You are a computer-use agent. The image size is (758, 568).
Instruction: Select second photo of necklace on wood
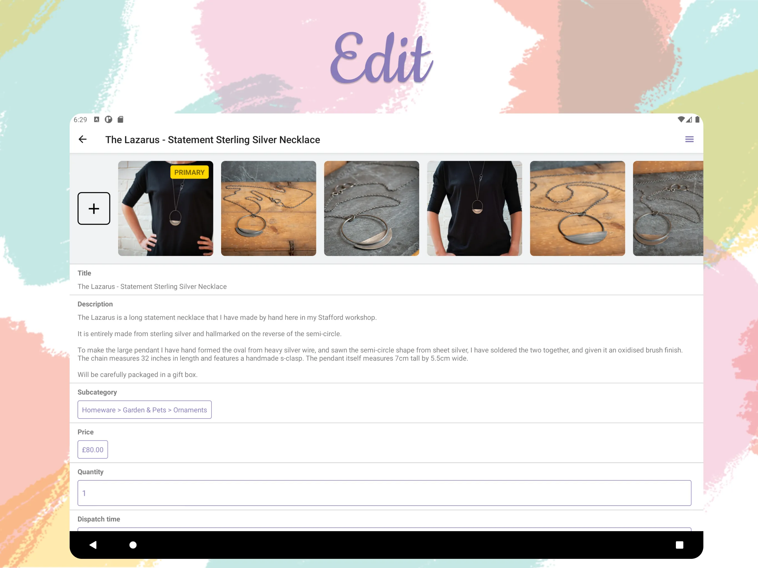[269, 208]
